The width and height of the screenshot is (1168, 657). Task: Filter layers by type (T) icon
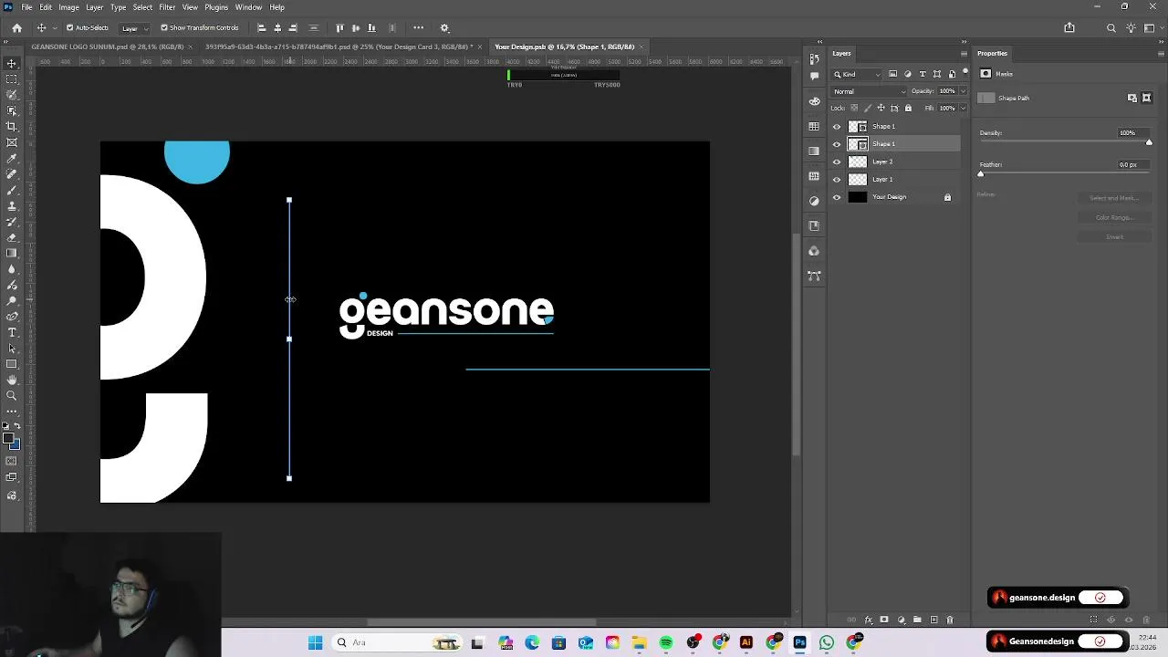tap(923, 74)
